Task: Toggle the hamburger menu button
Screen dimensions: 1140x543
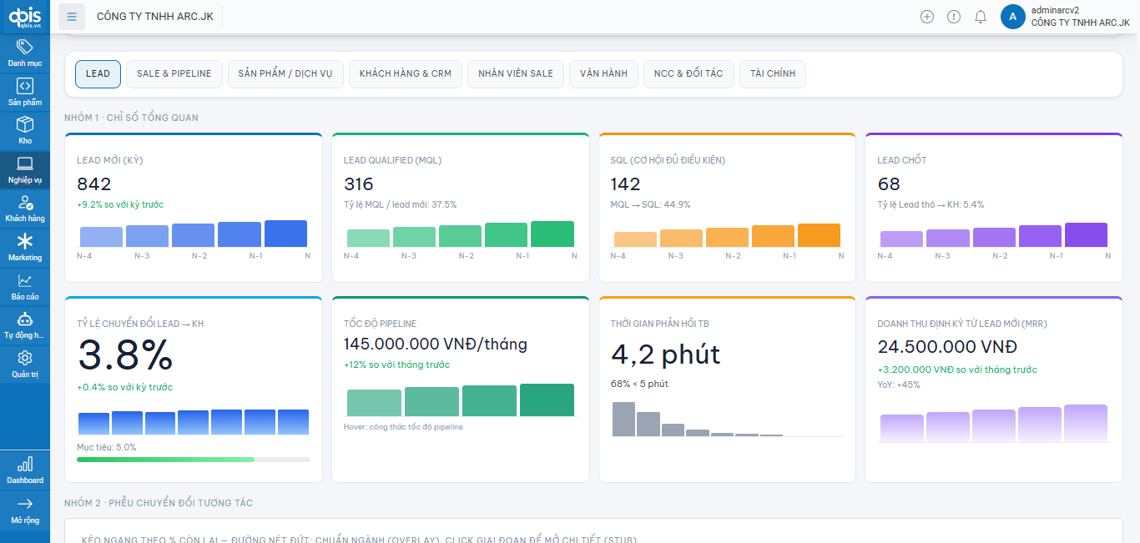Action: click(72, 17)
